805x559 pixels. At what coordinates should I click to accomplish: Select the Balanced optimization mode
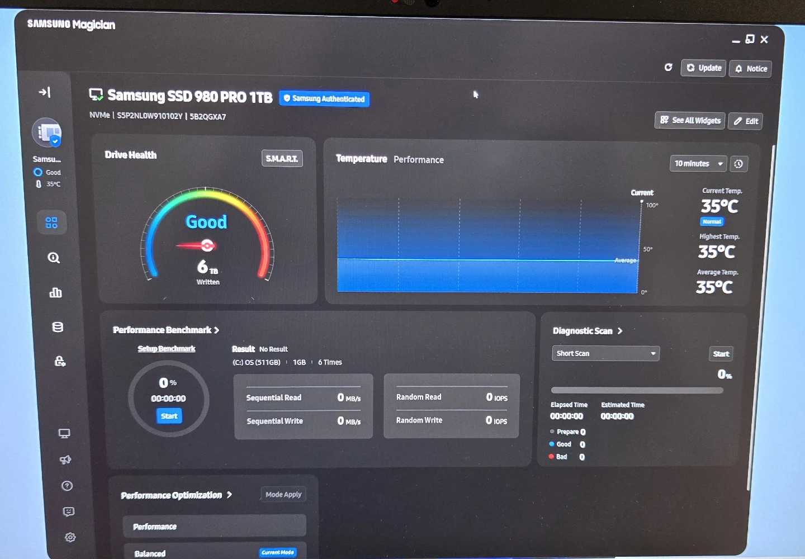click(x=215, y=552)
